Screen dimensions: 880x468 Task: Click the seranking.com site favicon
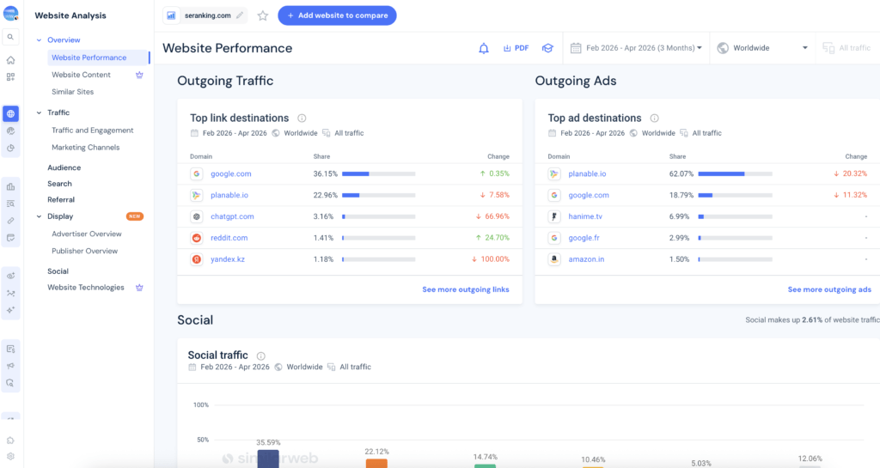(x=171, y=15)
